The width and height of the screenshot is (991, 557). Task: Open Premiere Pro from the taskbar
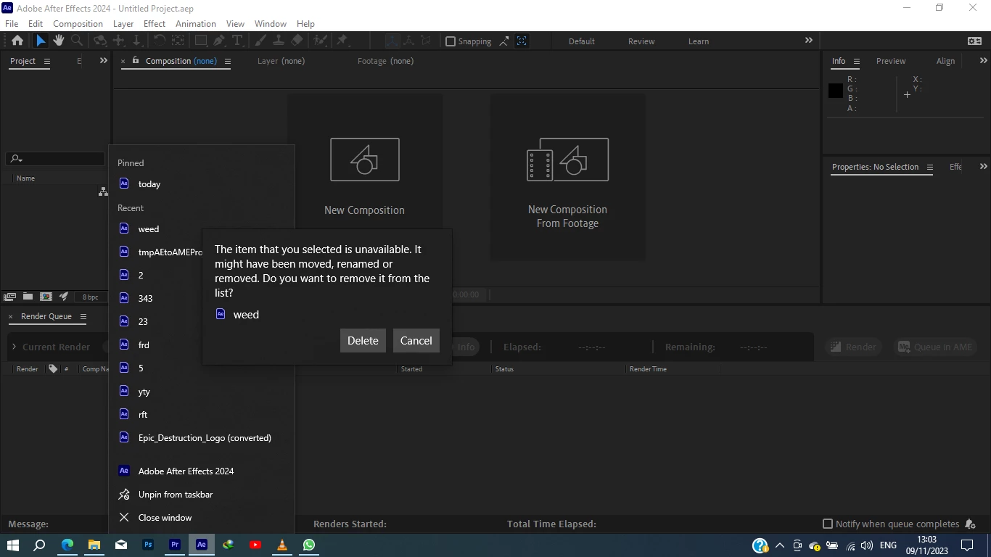(x=175, y=545)
